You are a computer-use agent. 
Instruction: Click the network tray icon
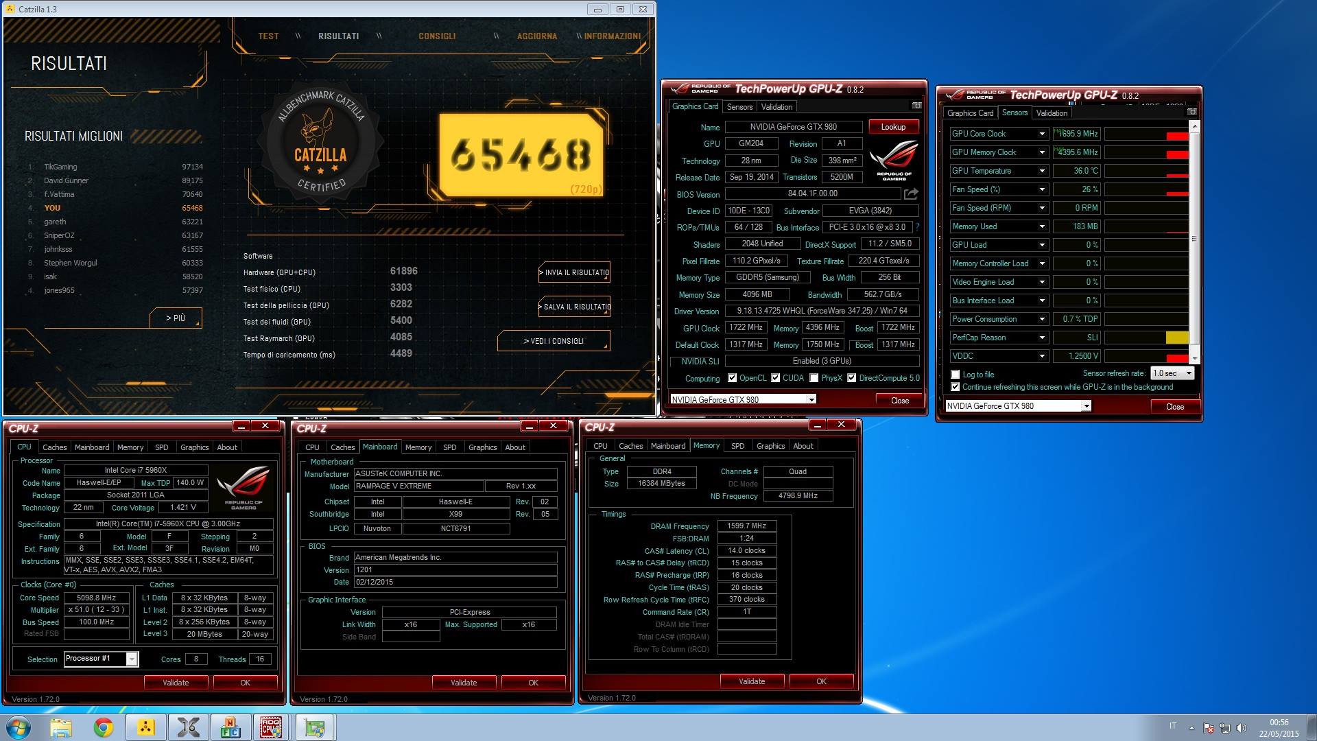[x=1225, y=728]
